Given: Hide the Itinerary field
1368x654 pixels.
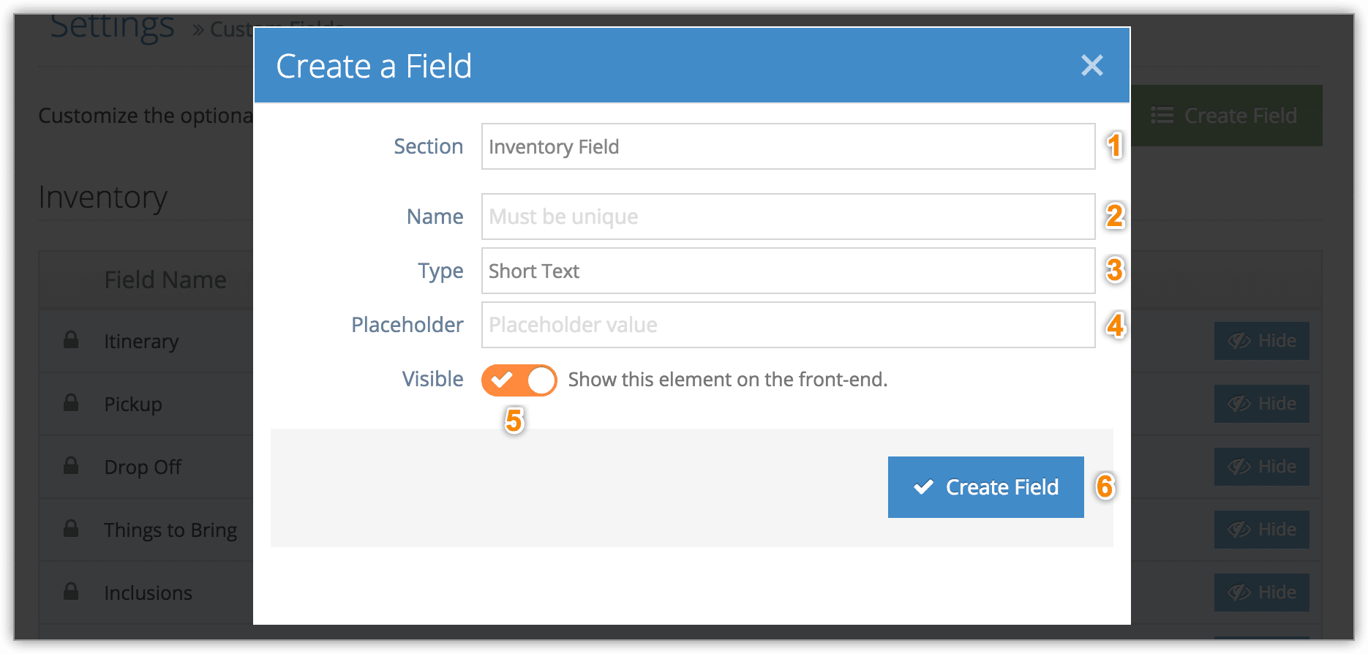Looking at the screenshot, I should coord(1262,341).
